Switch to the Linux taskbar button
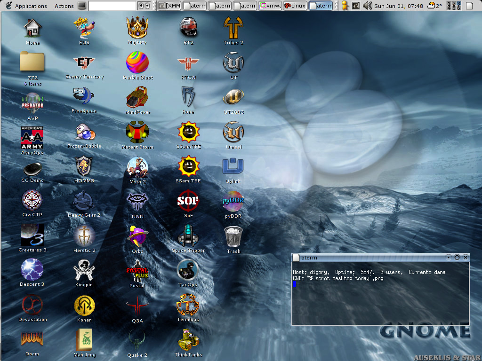This screenshot has height=361, width=482. [x=295, y=6]
